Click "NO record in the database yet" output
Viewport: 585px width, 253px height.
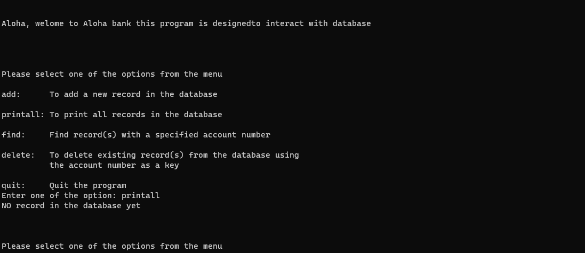click(x=71, y=206)
